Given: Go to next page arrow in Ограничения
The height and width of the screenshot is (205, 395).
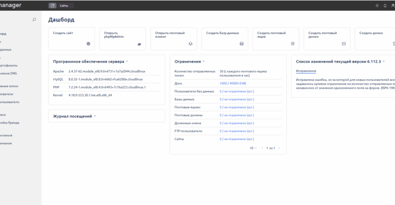Looking at the screenshot, I should point(279,148).
